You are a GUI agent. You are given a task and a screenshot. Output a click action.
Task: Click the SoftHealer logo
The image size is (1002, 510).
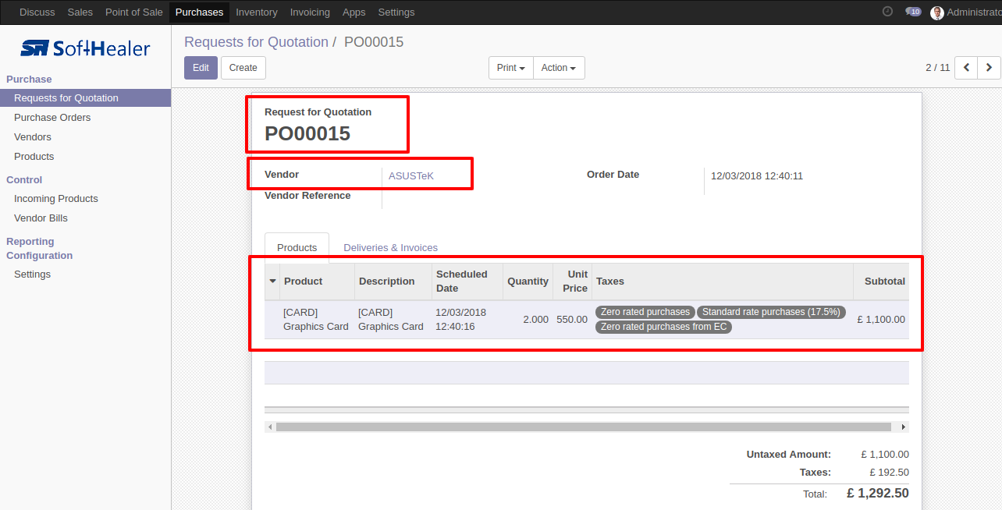click(85, 48)
